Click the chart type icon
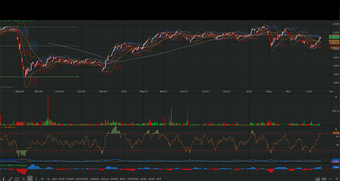This screenshot has width=340, height=181. 318,179
